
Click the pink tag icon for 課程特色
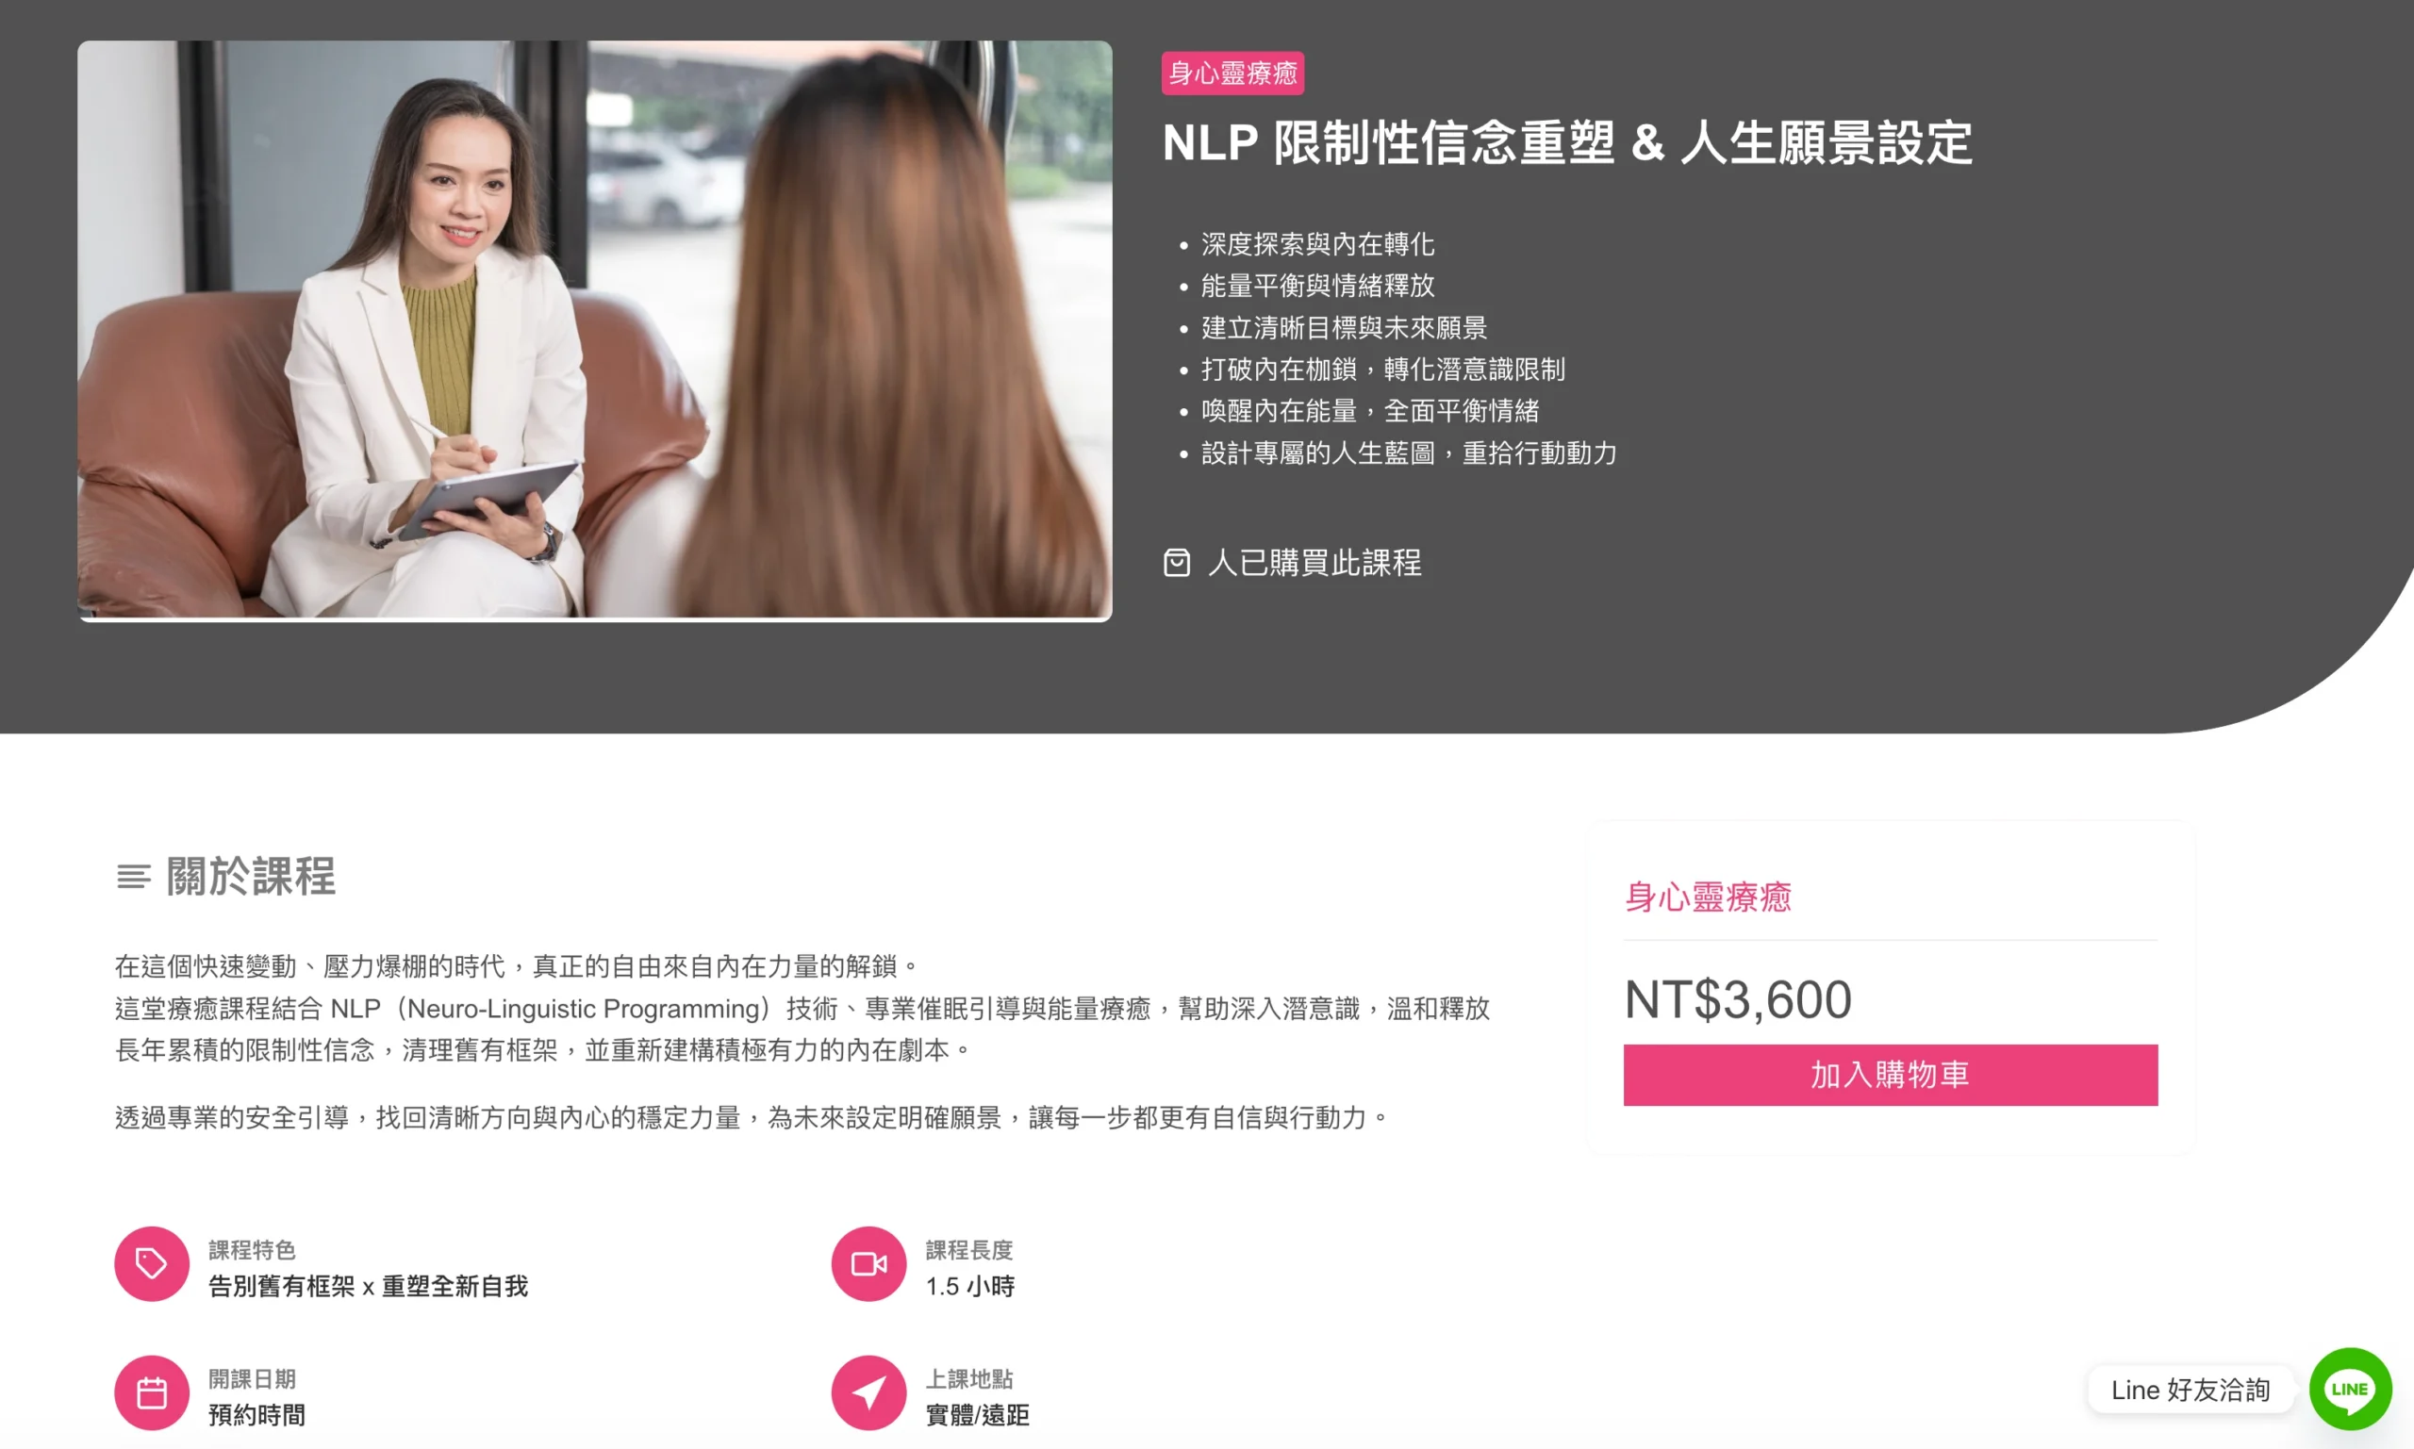click(x=152, y=1263)
